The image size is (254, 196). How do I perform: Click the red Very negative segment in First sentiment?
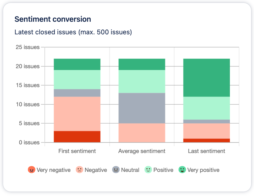[x=77, y=137]
